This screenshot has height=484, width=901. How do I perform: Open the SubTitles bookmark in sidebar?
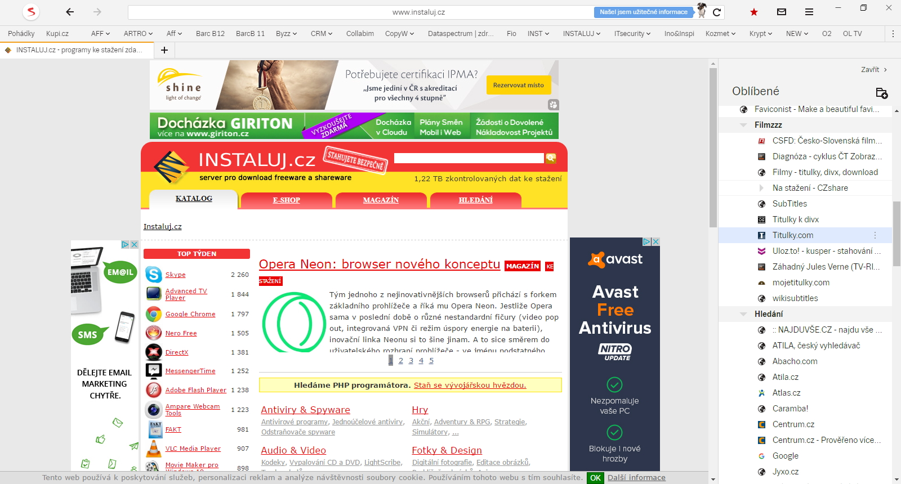pos(790,204)
